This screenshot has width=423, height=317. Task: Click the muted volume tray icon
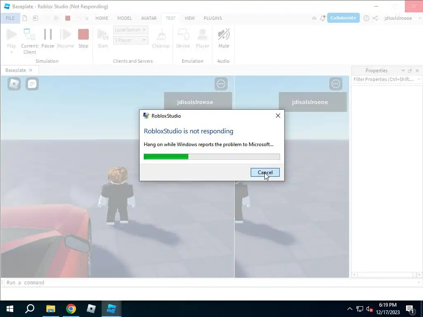coord(369,309)
